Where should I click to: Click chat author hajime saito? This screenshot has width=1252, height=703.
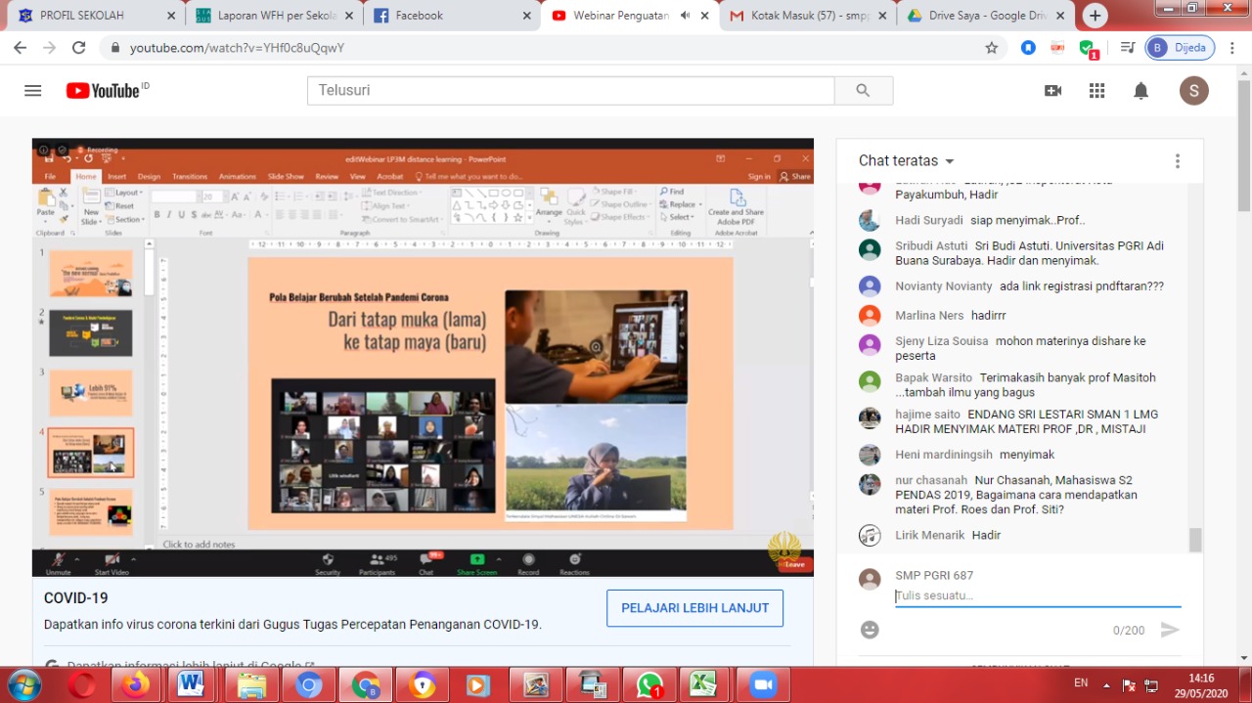coord(927,415)
